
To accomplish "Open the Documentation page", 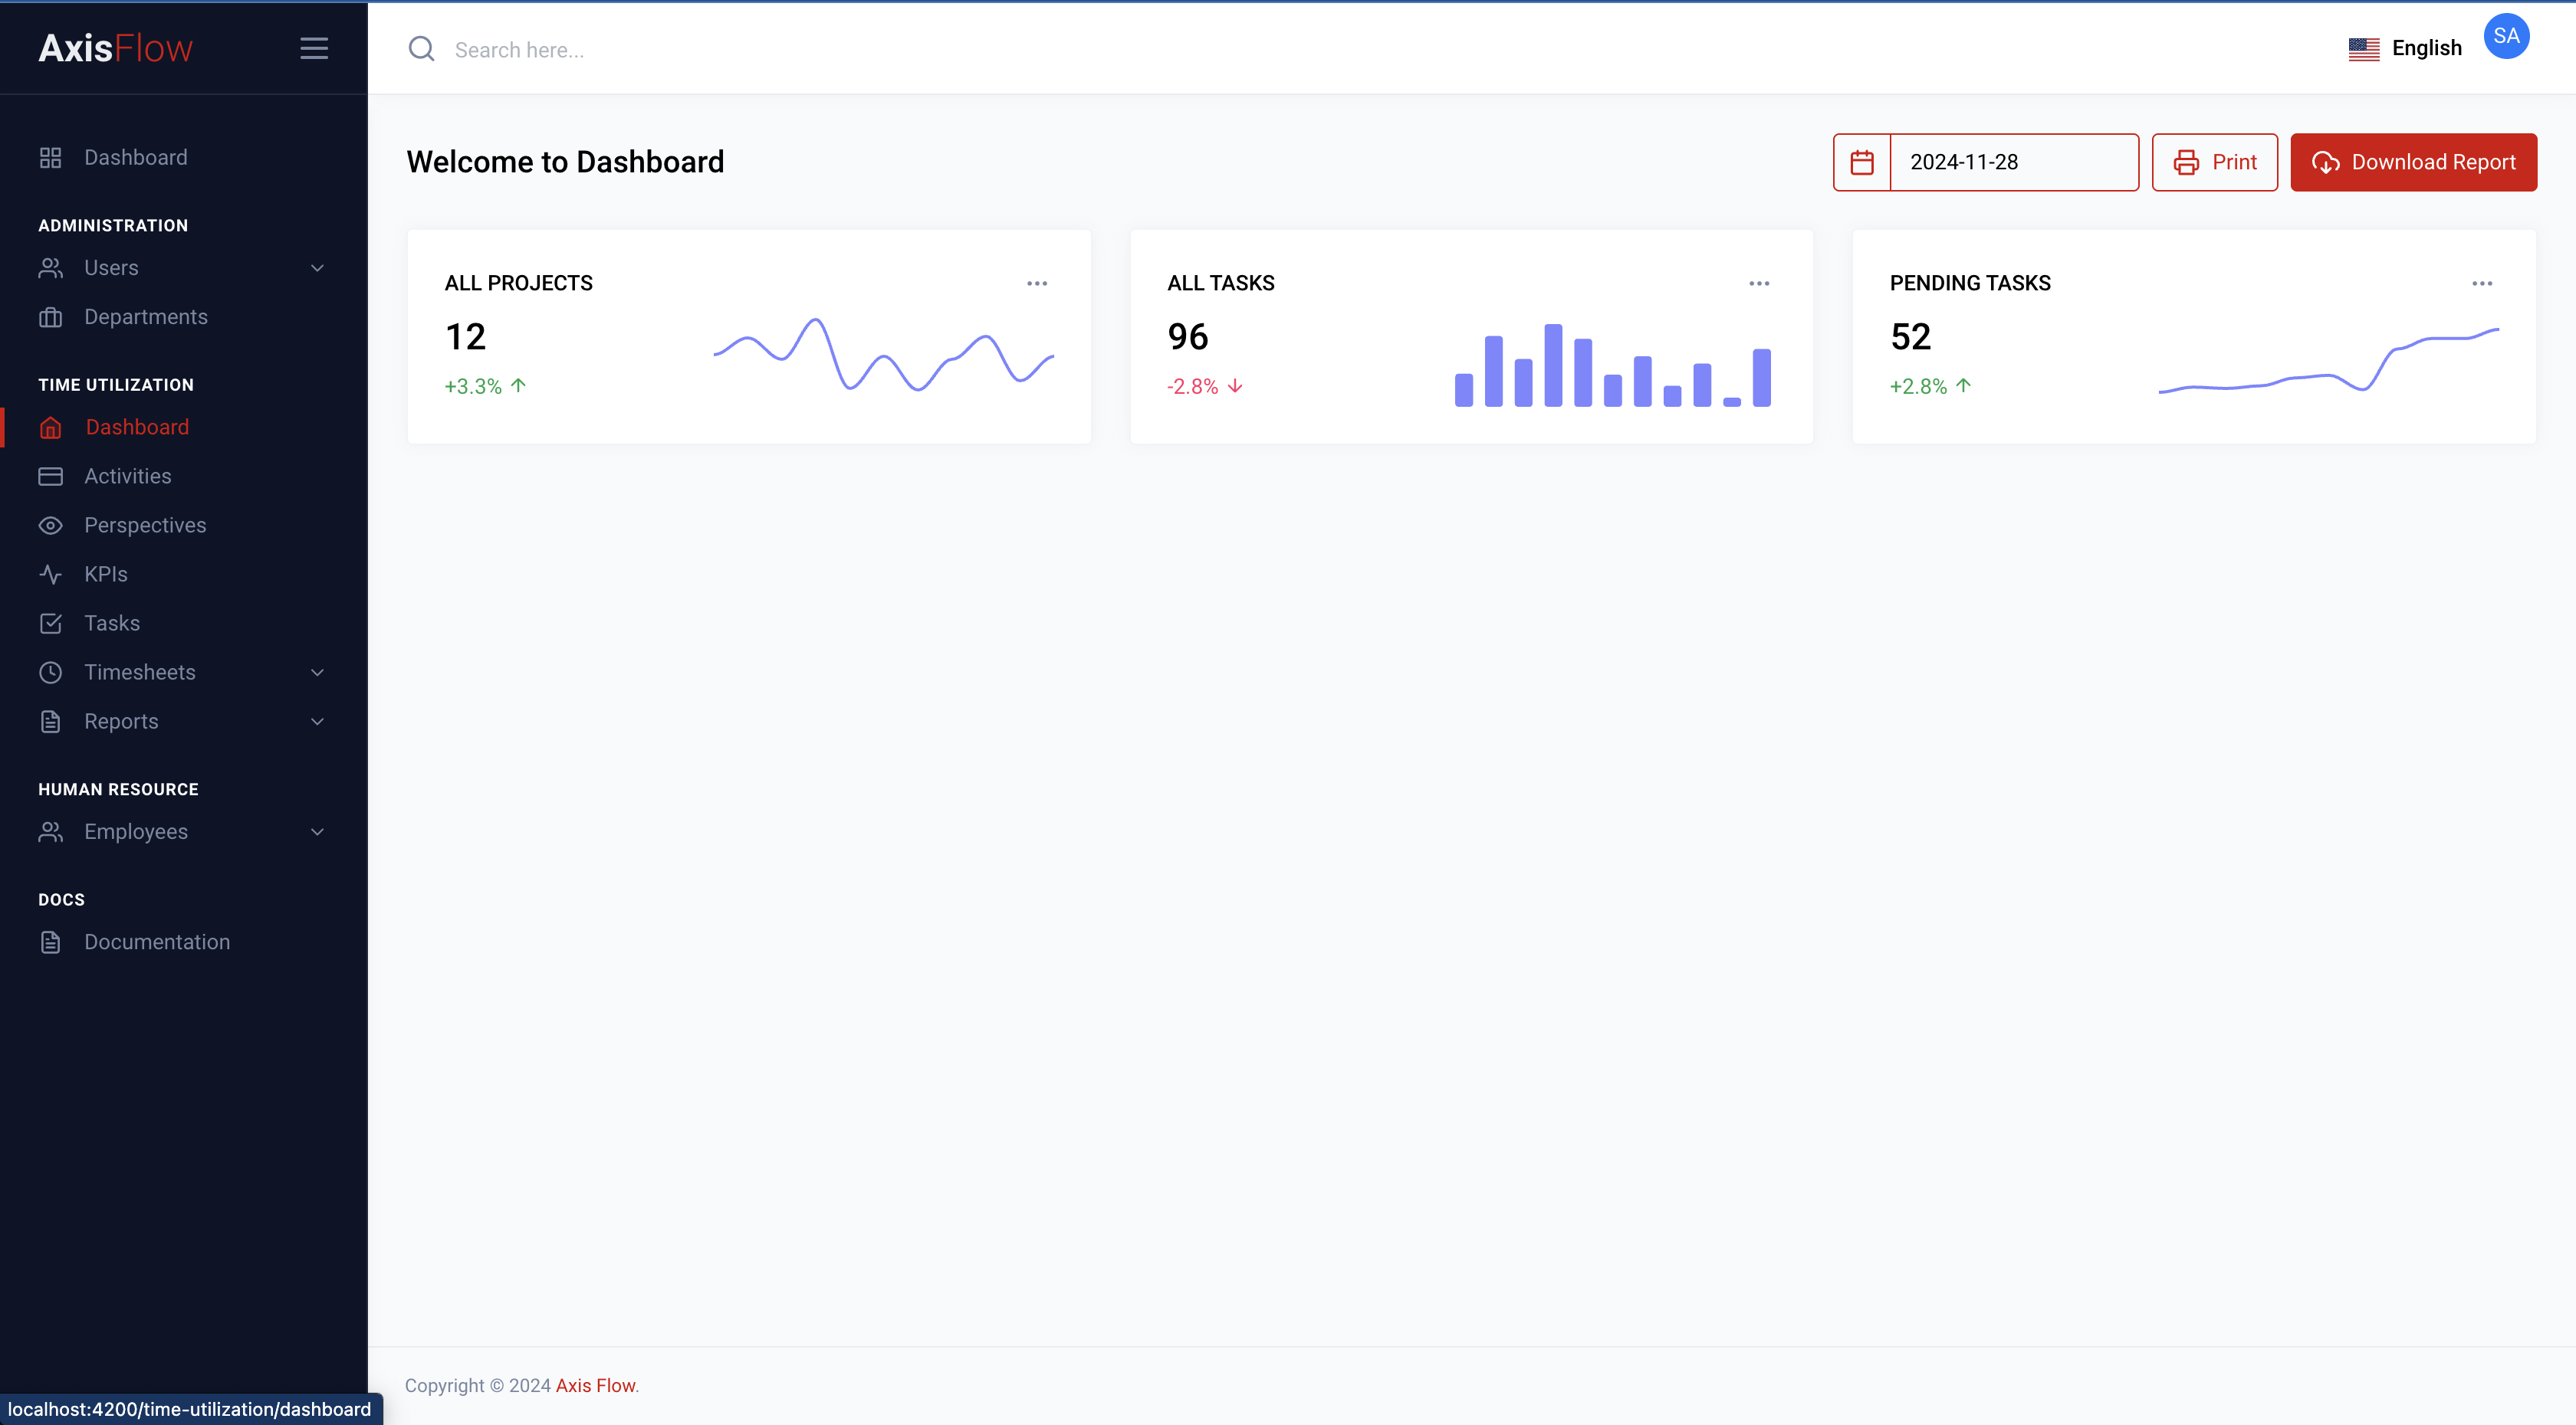I will coord(157,942).
